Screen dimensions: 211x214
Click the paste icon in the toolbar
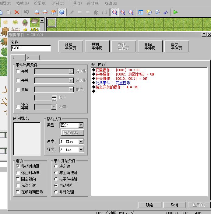click(9, 12)
